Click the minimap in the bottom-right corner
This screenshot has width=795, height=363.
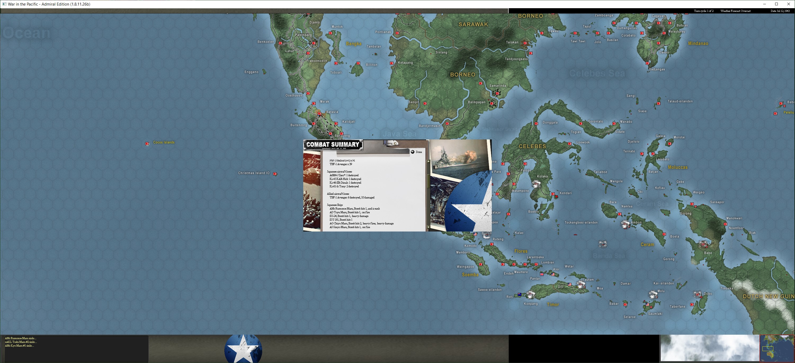pos(776,348)
